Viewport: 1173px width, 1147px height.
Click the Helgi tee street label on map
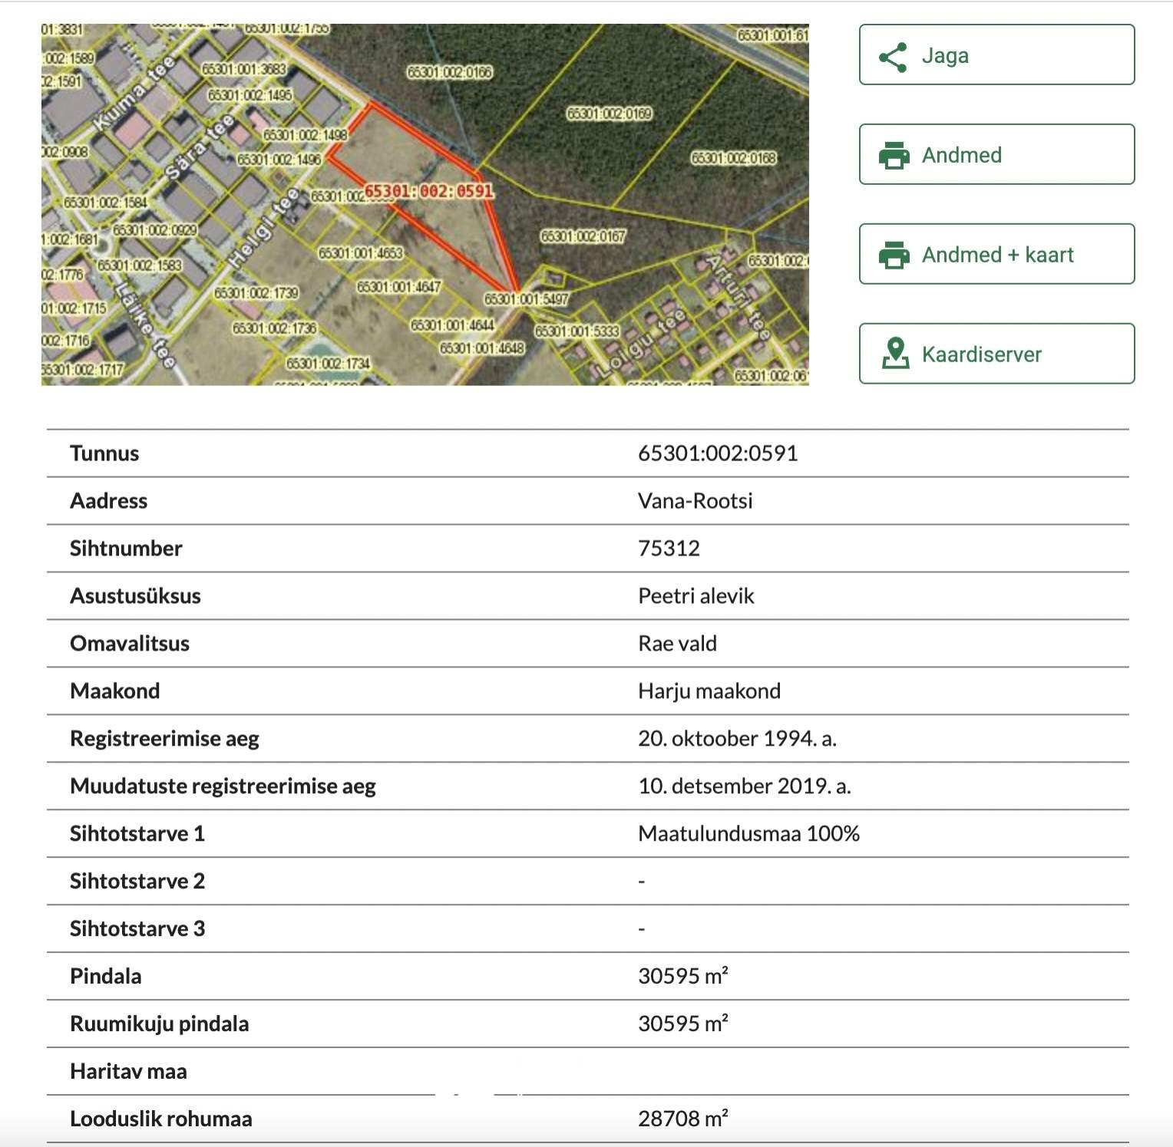[x=265, y=229]
